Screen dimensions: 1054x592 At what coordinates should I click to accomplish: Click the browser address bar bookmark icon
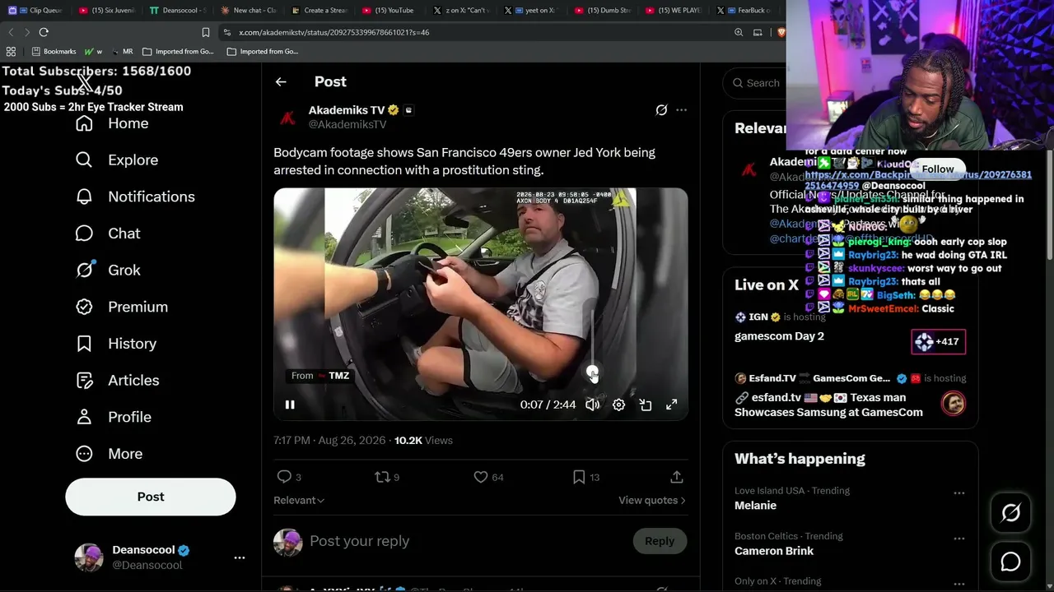(206, 32)
